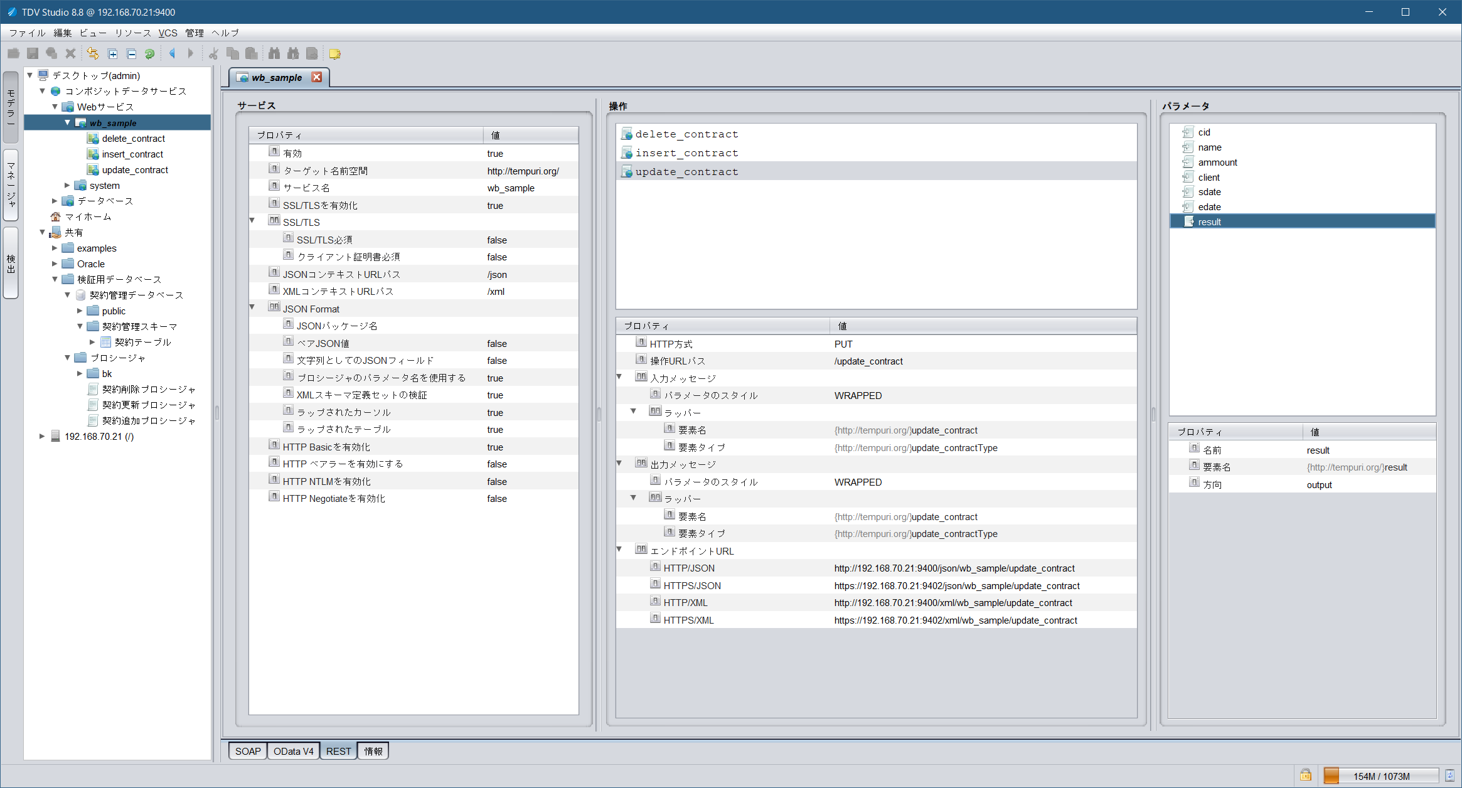Click the ターゲット名前空間 value http://tempuri.org/
The height and width of the screenshot is (788, 1462).
pos(523,171)
